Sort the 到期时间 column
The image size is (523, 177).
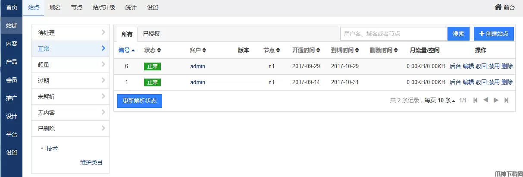(x=357, y=50)
